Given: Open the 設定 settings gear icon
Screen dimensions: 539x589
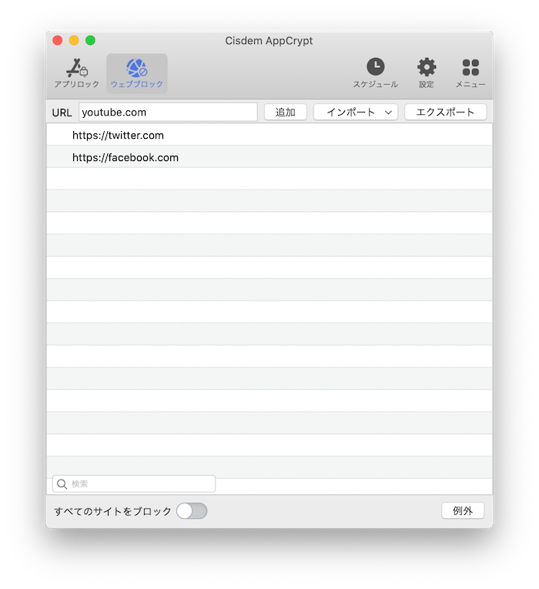Looking at the screenshot, I should pyautogui.click(x=427, y=67).
